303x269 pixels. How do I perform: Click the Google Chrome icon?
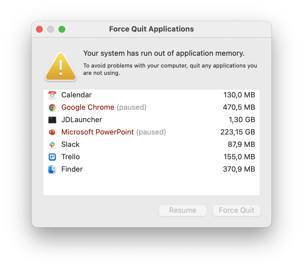tap(52, 107)
